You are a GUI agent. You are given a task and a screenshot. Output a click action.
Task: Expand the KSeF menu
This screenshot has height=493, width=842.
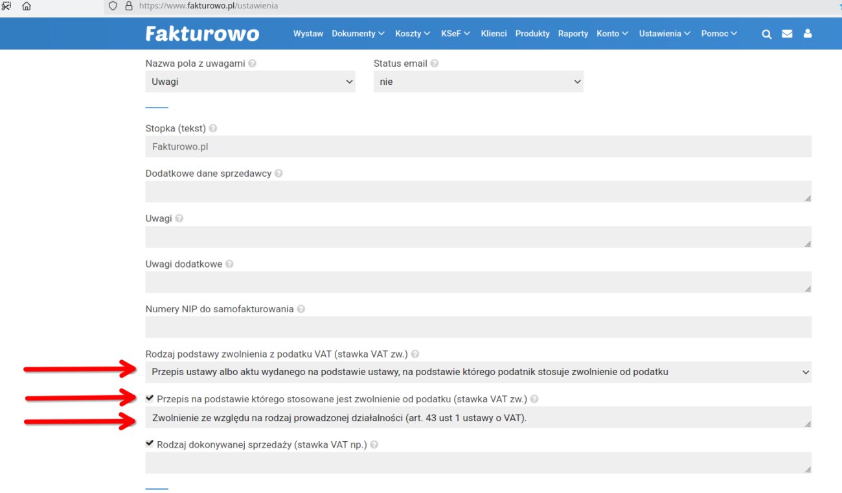pos(455,34)
